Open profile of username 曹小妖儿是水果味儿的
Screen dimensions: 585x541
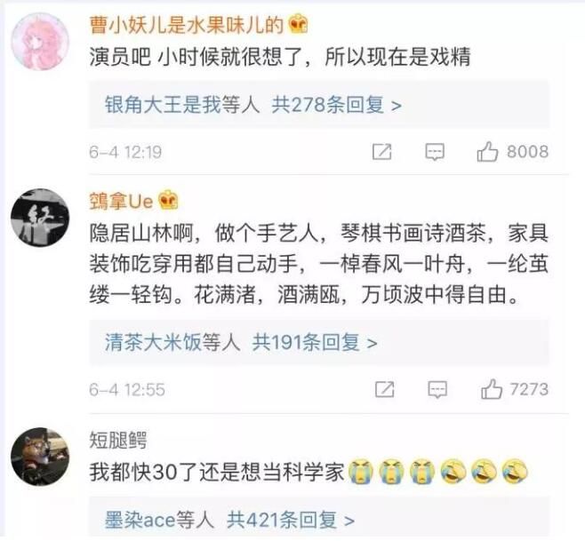tap(187, 26)
